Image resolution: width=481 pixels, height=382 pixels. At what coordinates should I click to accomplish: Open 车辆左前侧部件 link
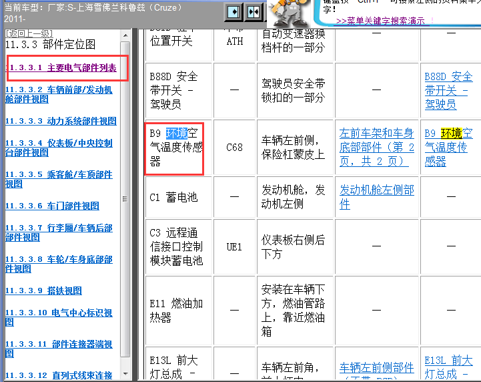point(377,367)
